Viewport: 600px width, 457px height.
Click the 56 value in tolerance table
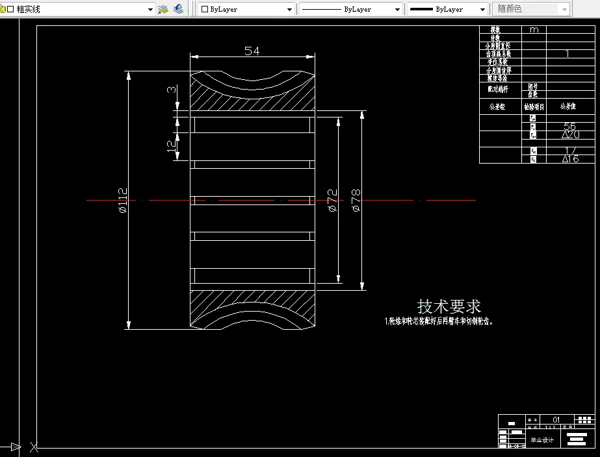569,126
